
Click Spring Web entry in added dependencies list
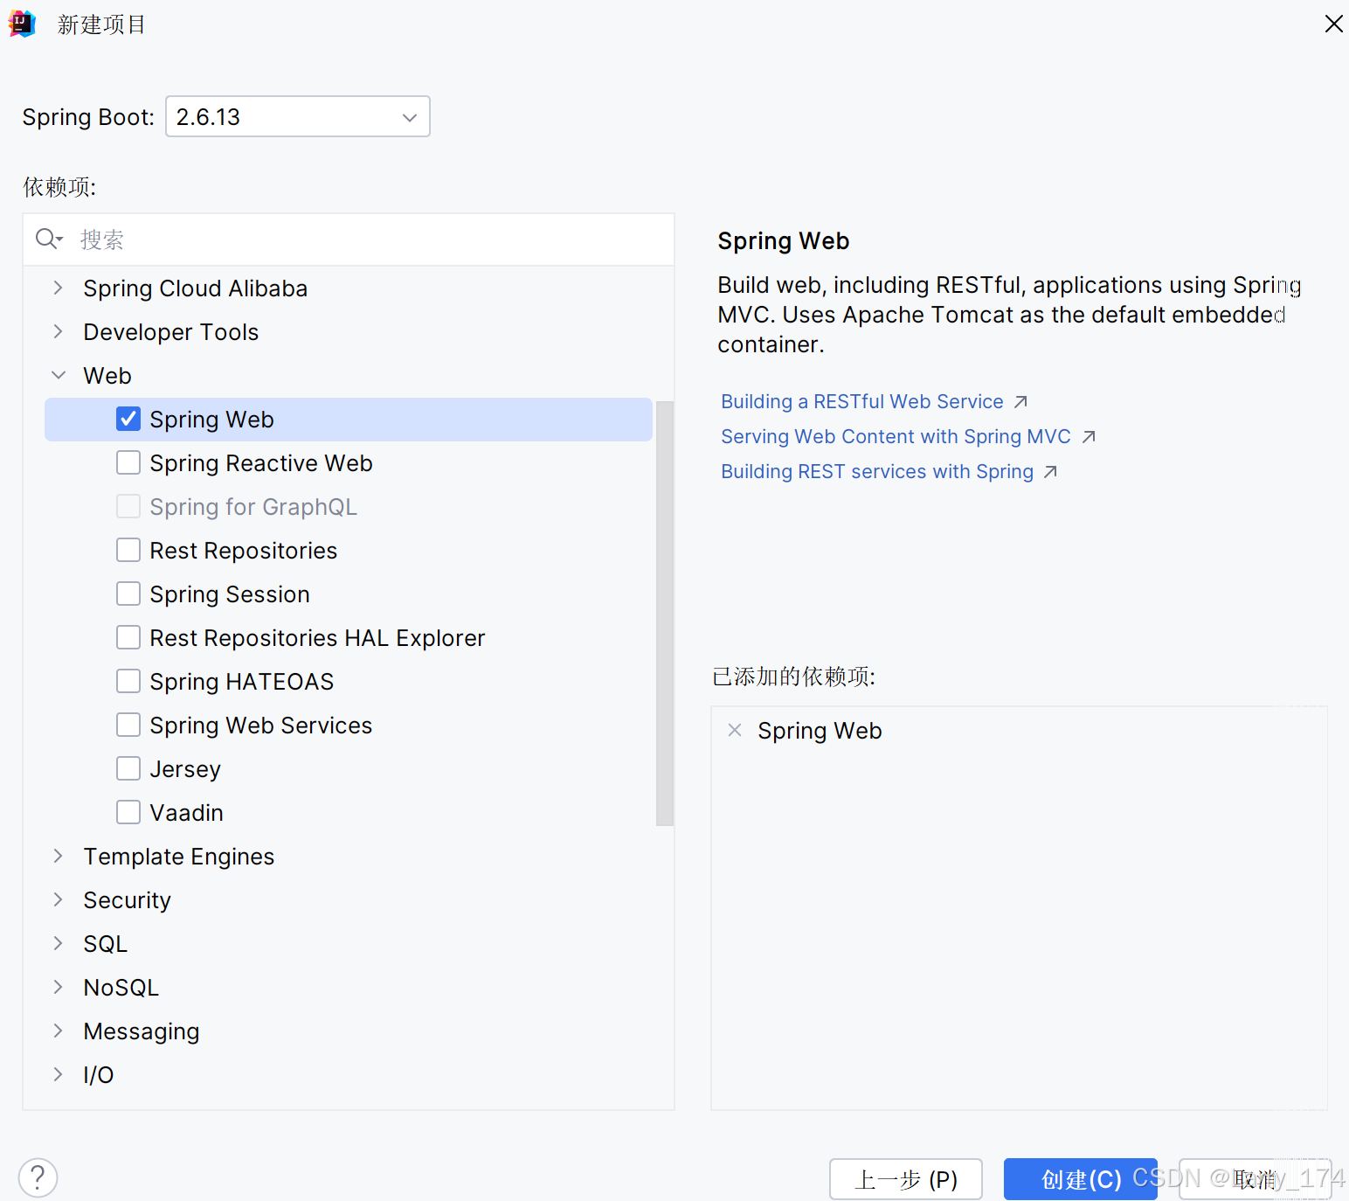click(820, 731)
